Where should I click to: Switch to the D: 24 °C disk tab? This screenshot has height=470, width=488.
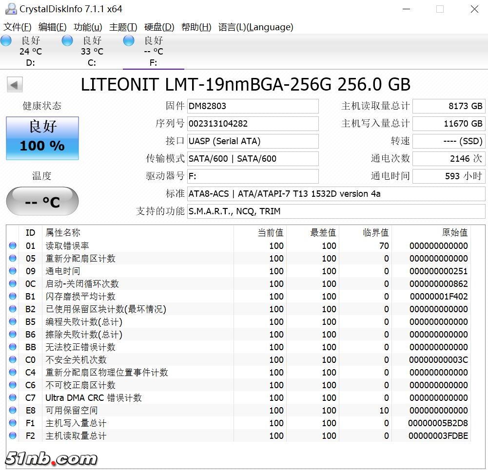31,51
